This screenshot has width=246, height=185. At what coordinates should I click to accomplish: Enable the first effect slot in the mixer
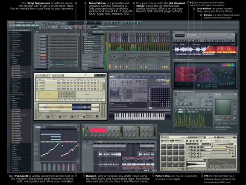click(x=83, y=37)
